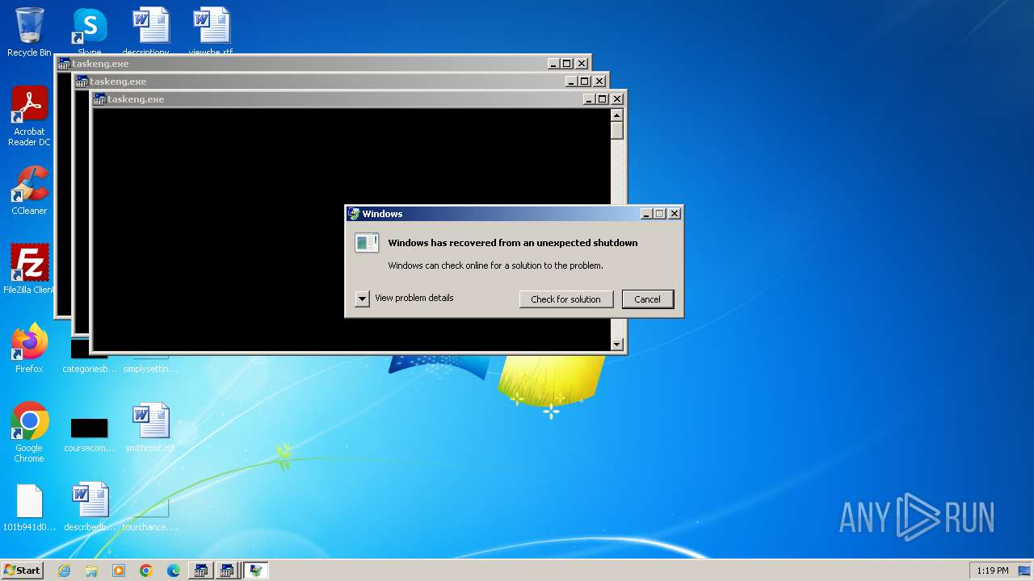1034x581 pixels.
Task: Close the middle taskeng.exe window
Action: point(599,82)
